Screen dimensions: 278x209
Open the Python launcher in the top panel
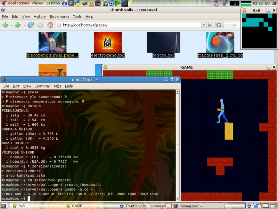(x=78, y=3)
